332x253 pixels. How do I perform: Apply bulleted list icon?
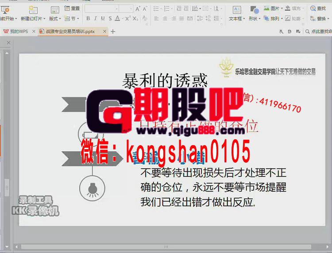156,9
